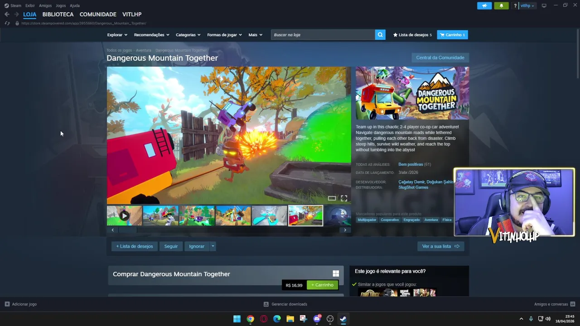Open Windows Start menu
Screen dimensions: 580x326
[x=237, y=319]
